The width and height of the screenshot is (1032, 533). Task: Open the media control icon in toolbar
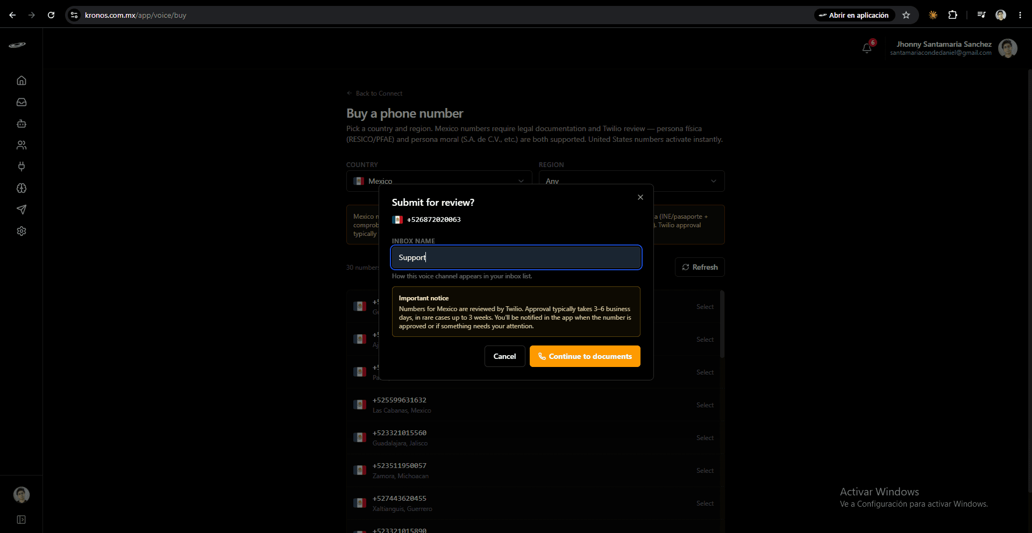[981, 15]
